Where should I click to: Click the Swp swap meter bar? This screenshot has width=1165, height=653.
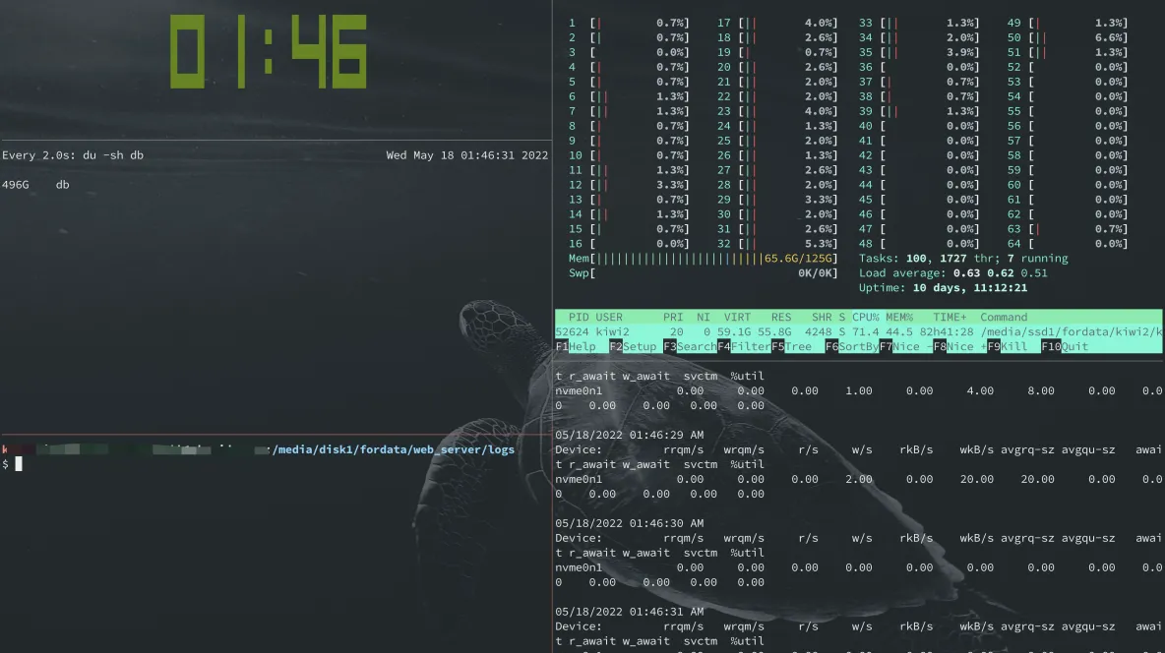[703, 273]
